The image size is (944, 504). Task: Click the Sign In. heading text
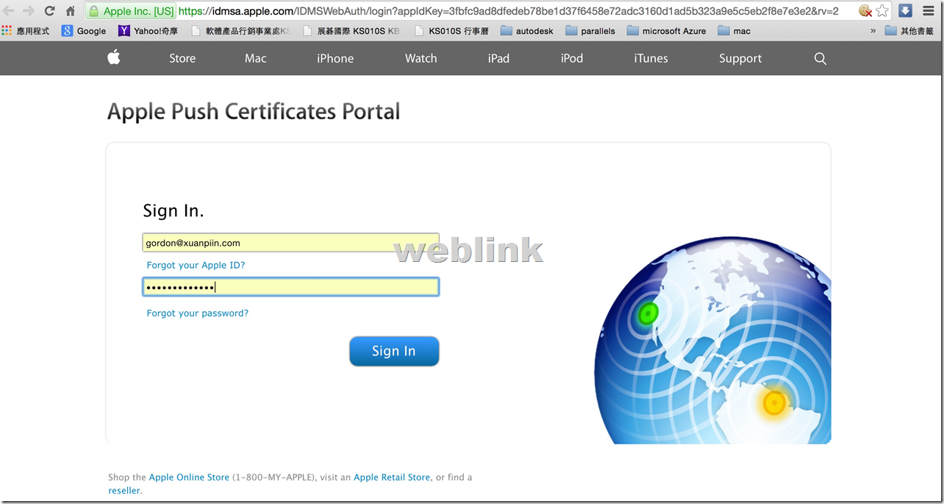coord(174,211)
